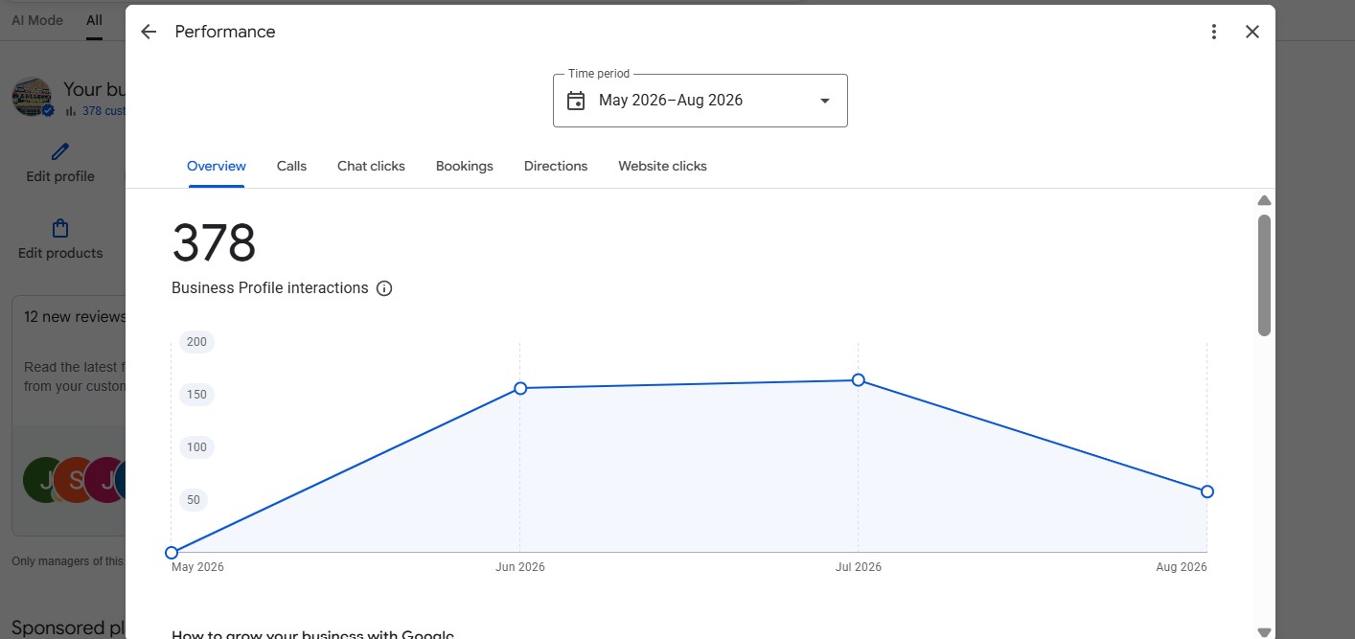1355x639 pixels.
Task: Select the Jul 2026 data point
Action: 859,380
